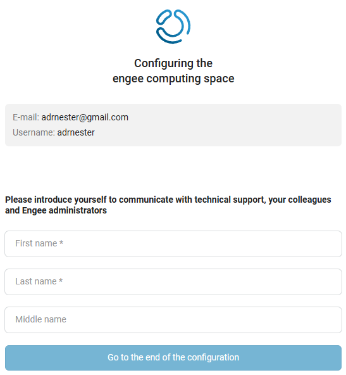
Task: Select the Last name input box
Action: point(173,282)
